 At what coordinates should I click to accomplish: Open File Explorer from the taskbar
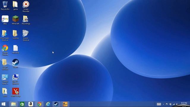click(x=13, y=104)
